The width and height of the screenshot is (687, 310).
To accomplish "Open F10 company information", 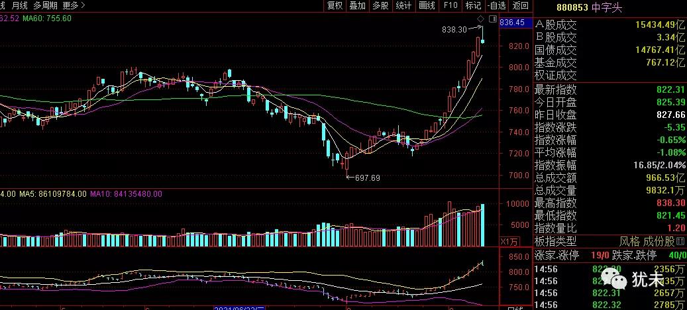I will pyautogui.click(x=450, y=6).
